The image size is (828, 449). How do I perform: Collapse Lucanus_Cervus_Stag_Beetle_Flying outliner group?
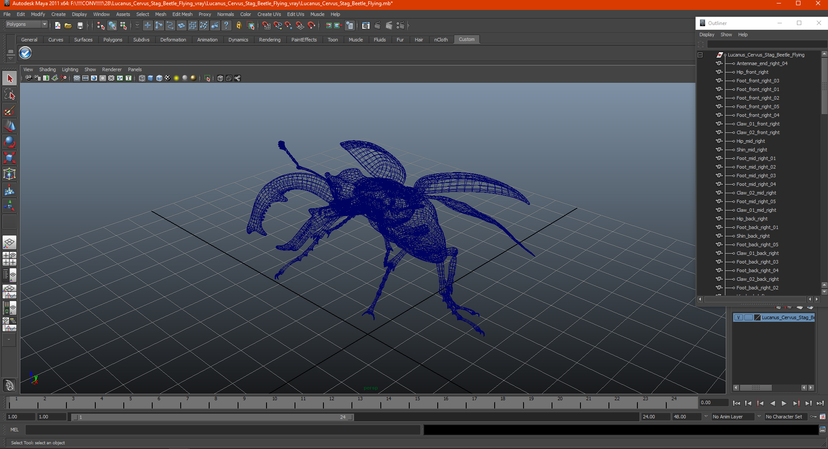coord(700,55)
